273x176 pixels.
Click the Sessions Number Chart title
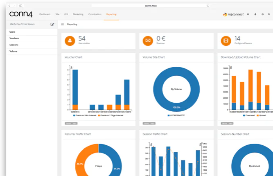235,134
